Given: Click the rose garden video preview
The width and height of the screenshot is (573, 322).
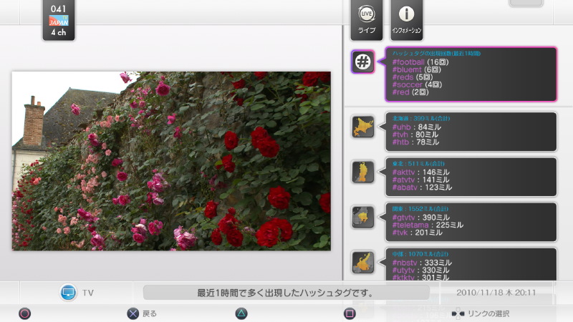Looking at the screenshot, I should coord(171,160).
